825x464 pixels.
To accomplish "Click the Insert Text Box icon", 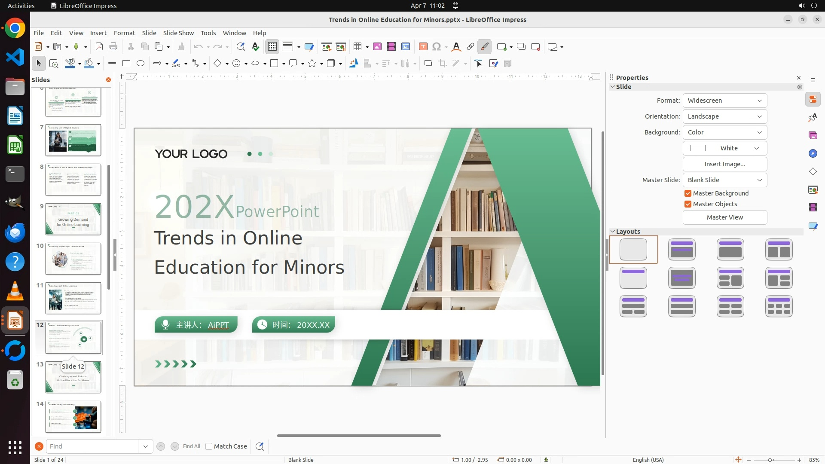I will [x=423, y=47].
